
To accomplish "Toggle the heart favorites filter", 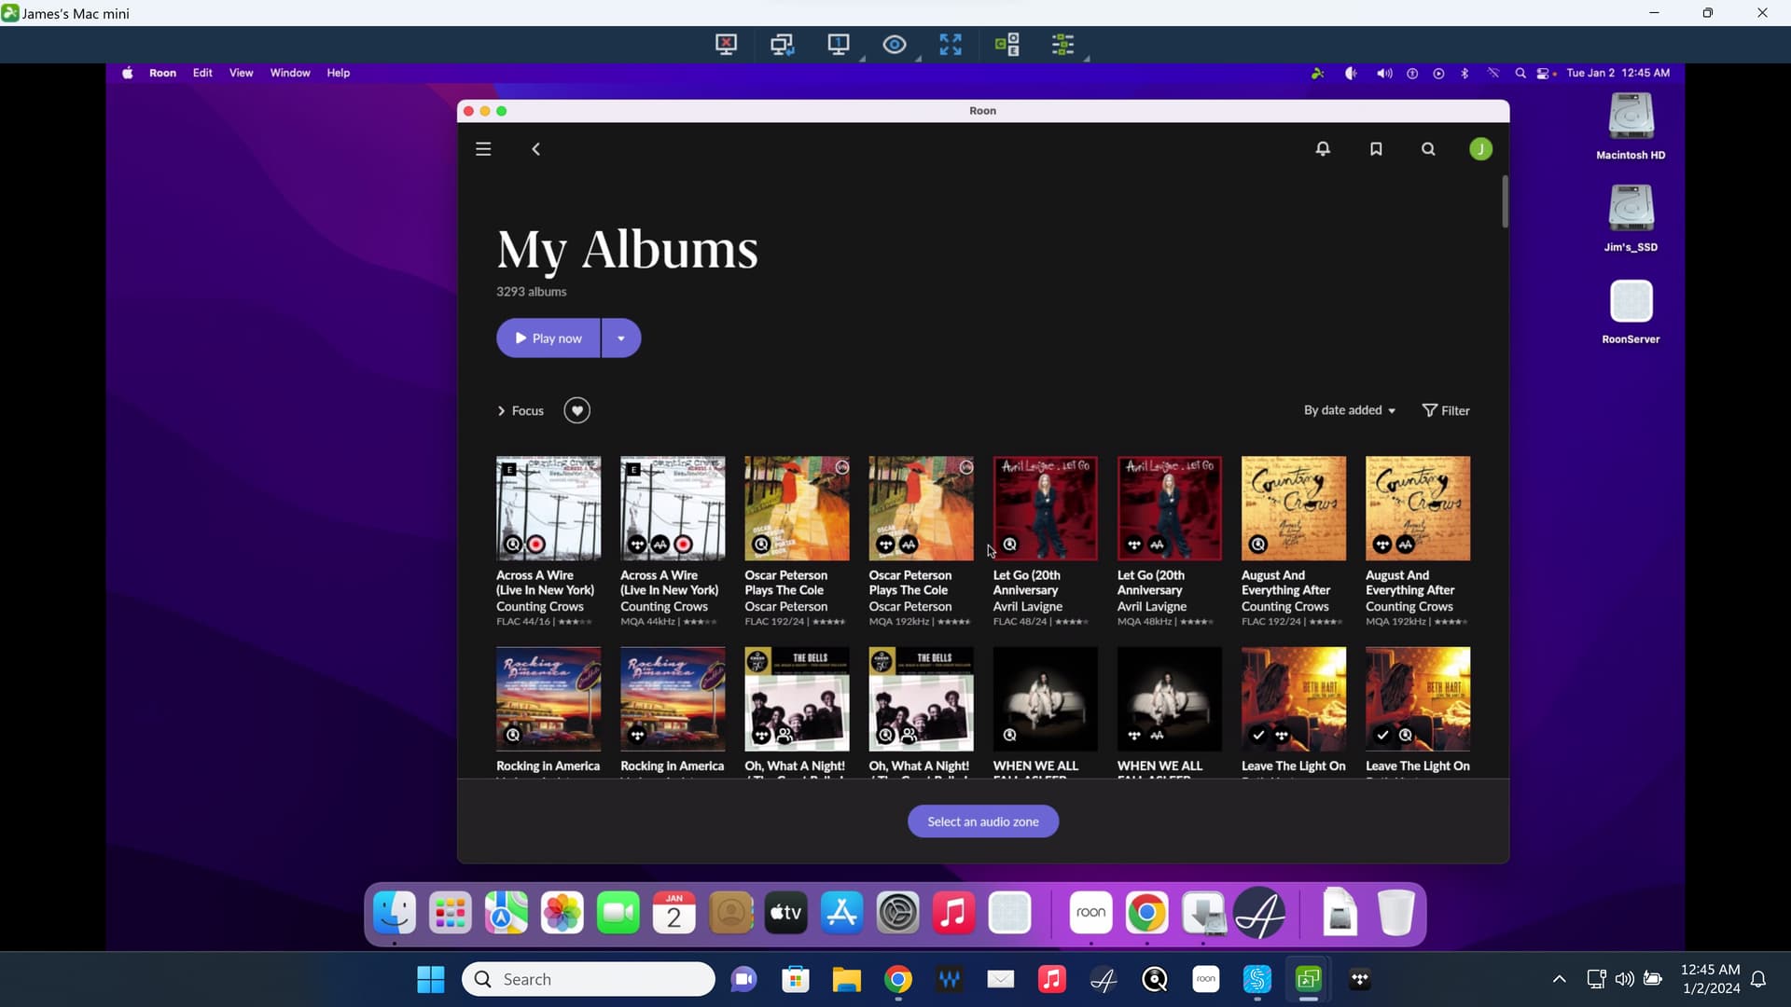I will tap(576, 410).
